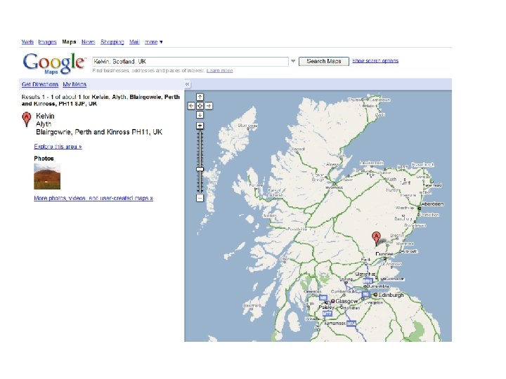
Task: Pan the map up with the arrow button
Action: [200, 97]
